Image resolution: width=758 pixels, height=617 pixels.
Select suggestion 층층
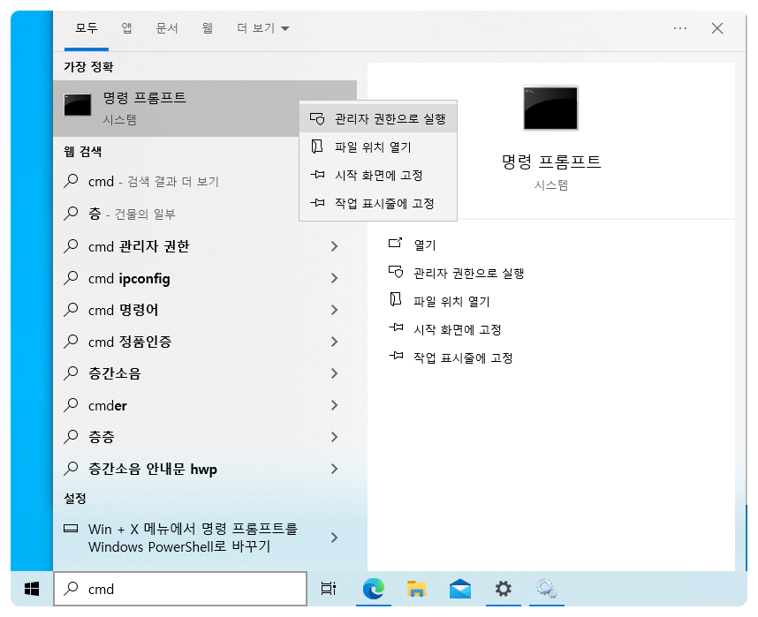pos(206,437)
